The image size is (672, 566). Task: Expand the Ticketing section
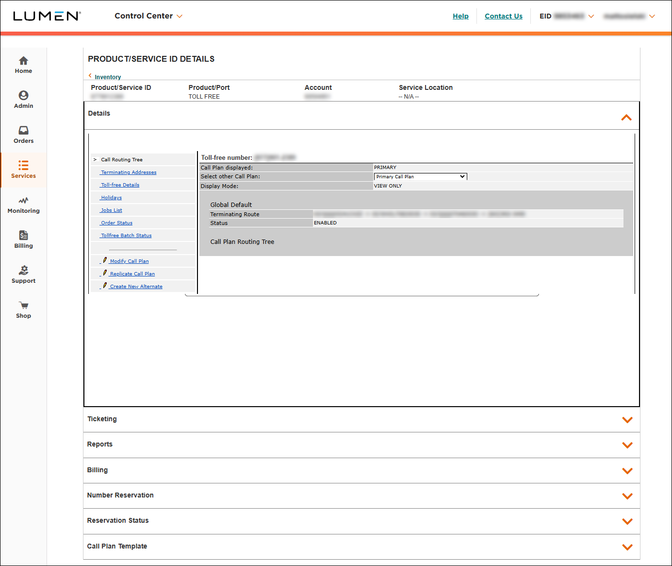(627, 420)
